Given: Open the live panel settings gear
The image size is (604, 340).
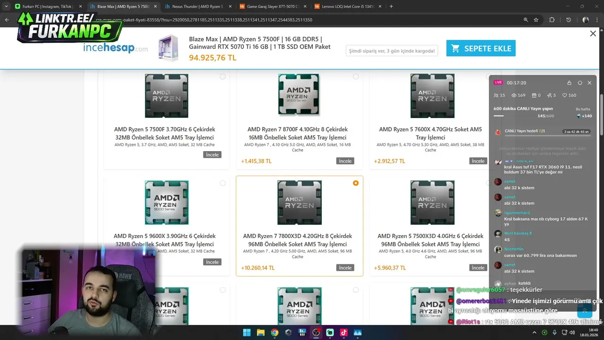Looking at the screenshot, I should point(580,83).
